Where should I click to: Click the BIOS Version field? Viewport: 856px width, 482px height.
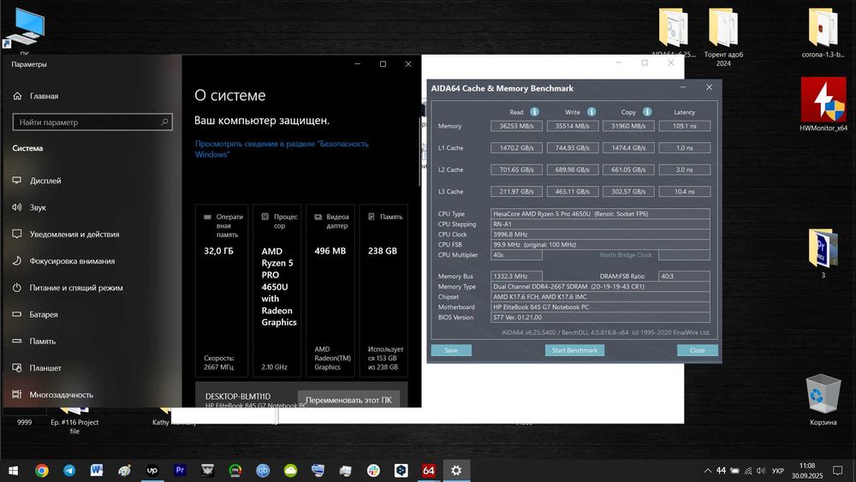point(600,317)
